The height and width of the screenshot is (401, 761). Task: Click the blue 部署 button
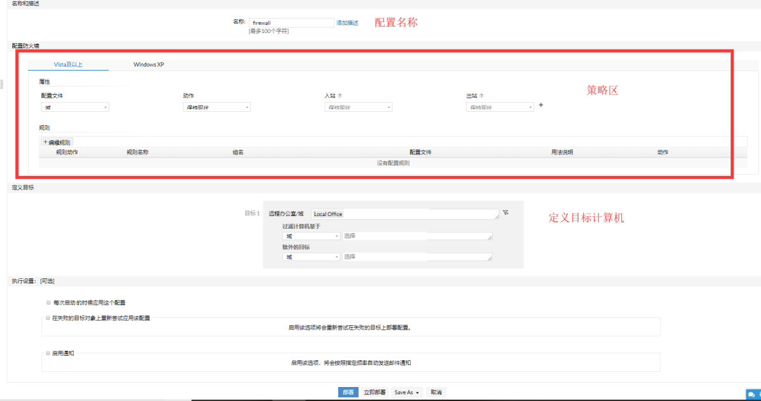pos(348,392)
